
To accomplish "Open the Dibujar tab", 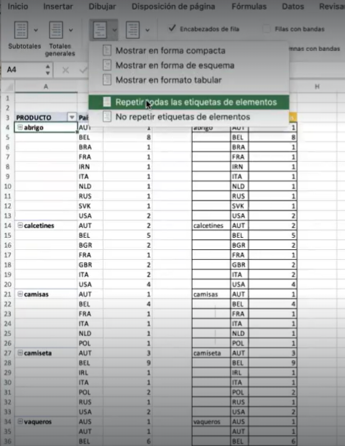I will 102,6.
